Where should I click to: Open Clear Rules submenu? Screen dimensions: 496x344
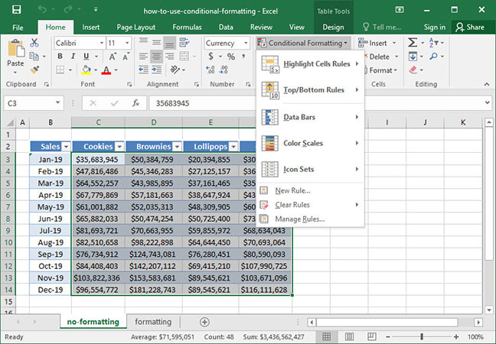(x=310, y=205)
